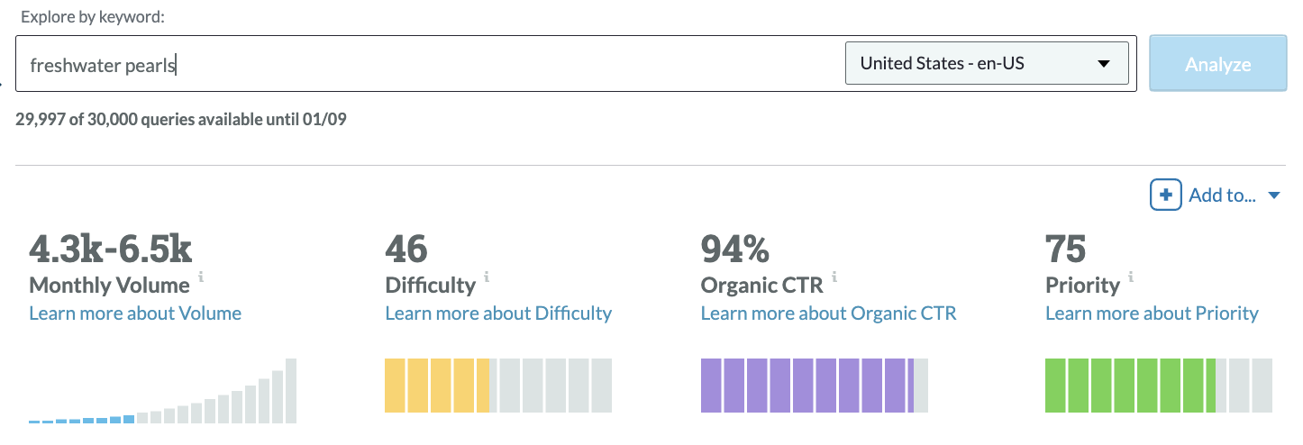Click the info icon next to Difficulty
This screenshot has height=445, width=1303.
click(487, 277)
